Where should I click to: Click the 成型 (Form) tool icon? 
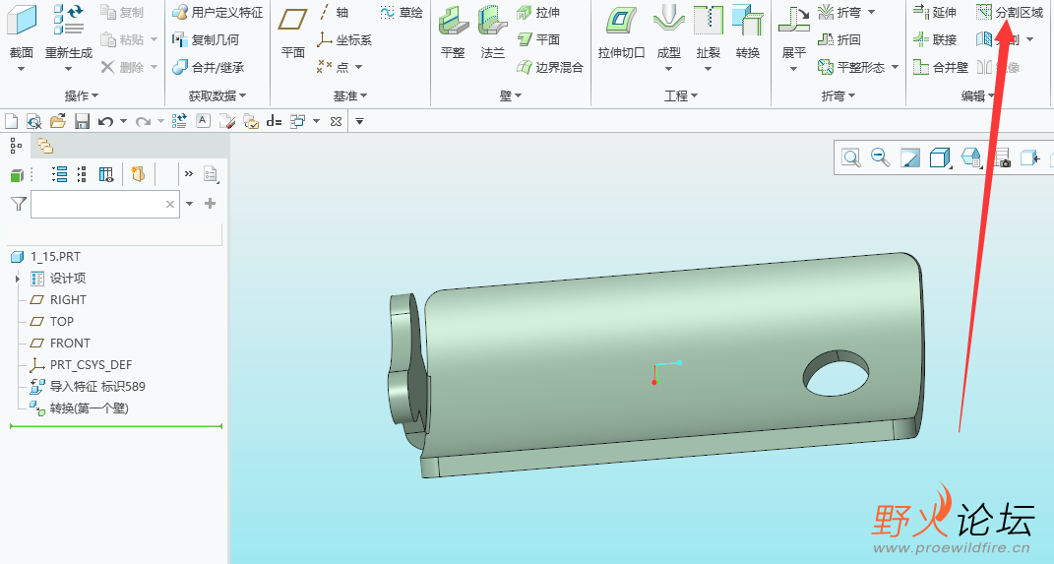(x=669, y=20)
